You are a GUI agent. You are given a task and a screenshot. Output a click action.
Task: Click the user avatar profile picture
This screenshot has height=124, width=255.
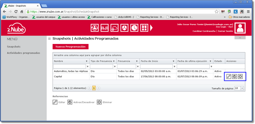[240, 28]
